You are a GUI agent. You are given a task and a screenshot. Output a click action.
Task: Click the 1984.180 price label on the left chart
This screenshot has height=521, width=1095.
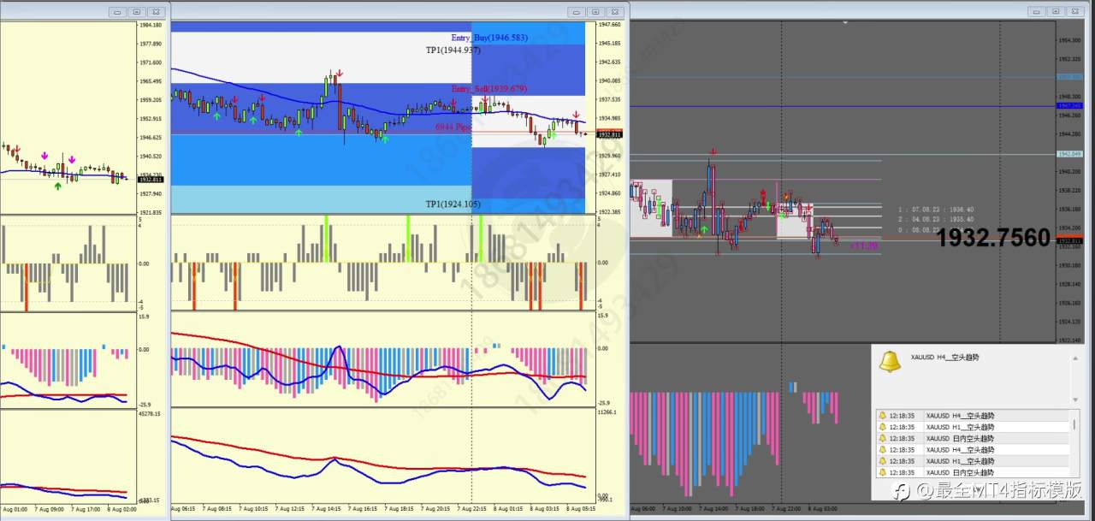coord(151,25)
